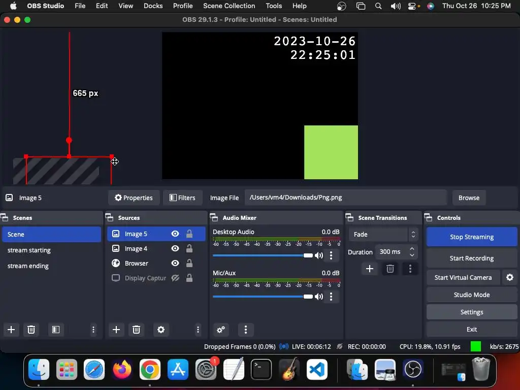Remove the selected source
The height and width of the screenshot is (390, 520).
click(x=136, y=330)
